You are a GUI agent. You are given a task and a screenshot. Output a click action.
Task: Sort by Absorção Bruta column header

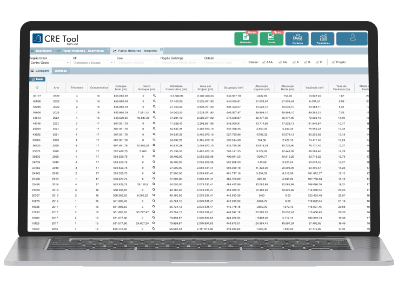[288, 87]
